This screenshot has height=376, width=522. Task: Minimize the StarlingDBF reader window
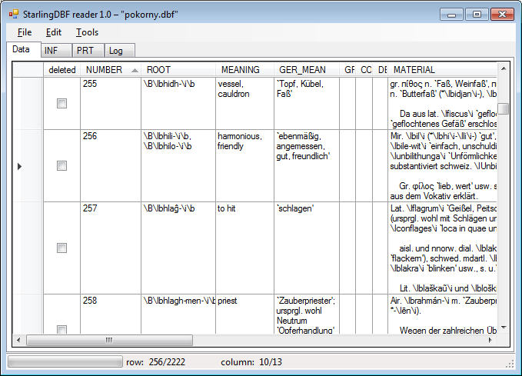451,15
